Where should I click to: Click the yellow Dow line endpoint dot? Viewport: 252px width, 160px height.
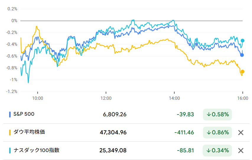(x=243, y=71)
